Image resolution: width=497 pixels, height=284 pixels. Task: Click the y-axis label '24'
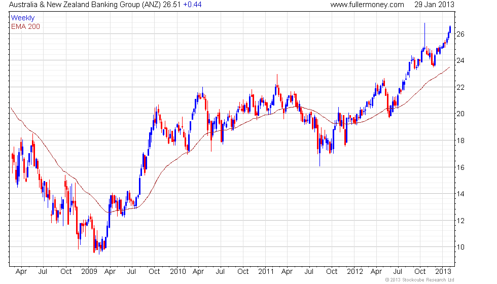pyautogui.click(x=460, y=60)
